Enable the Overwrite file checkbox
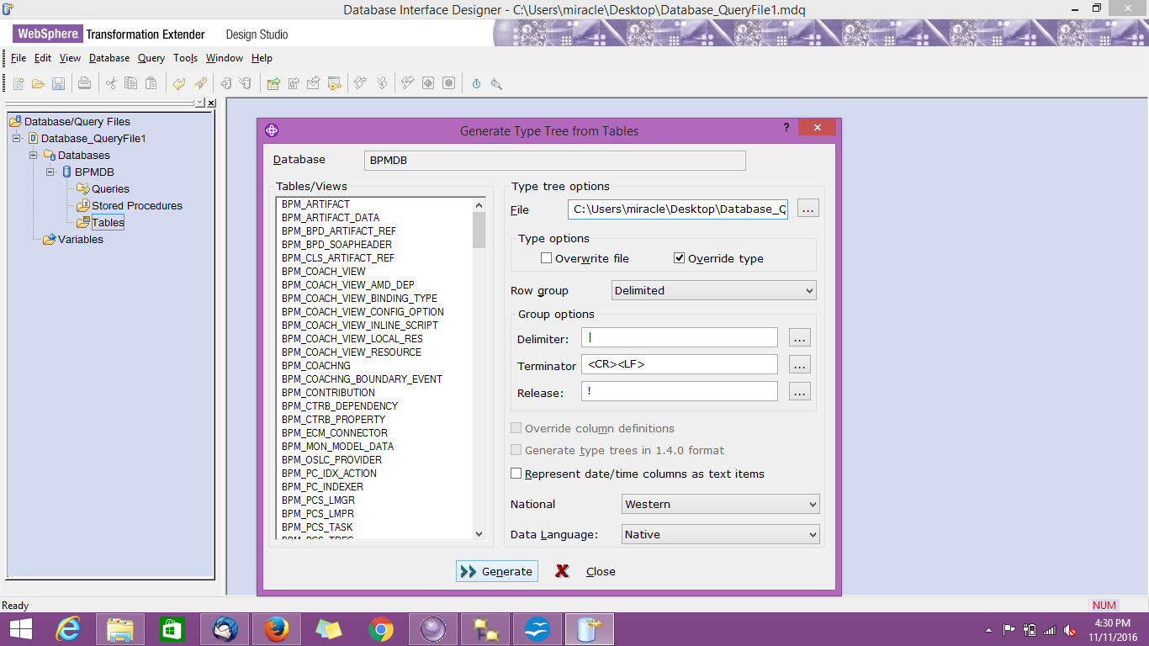This screenshot has height=646, width=1149. tap(546, 258)
